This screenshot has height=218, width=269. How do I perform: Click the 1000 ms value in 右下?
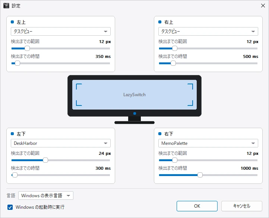pyautogui.click(x=250, y=168)
